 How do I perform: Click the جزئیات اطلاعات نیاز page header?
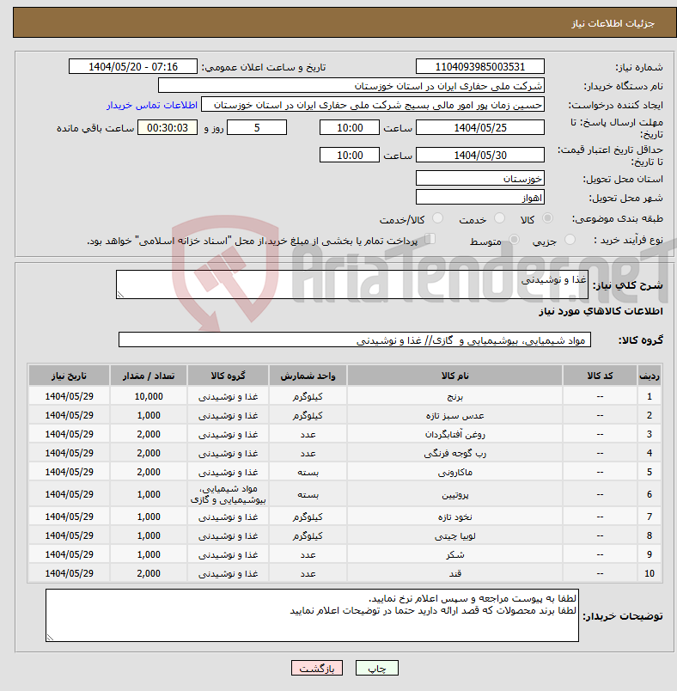click(x=613, y=23)
